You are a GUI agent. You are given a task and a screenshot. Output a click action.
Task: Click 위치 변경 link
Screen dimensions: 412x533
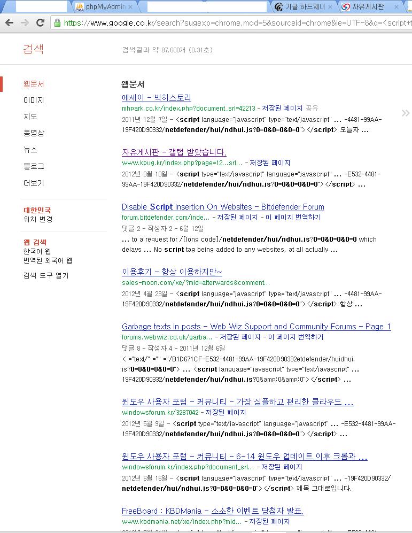pyautogui.click(x=38, y=219)
